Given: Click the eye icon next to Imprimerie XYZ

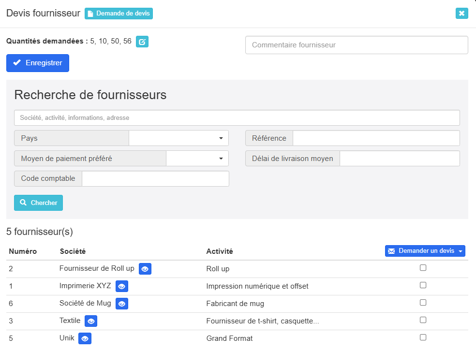Looking at the screenshot, I should coord(122,286).
